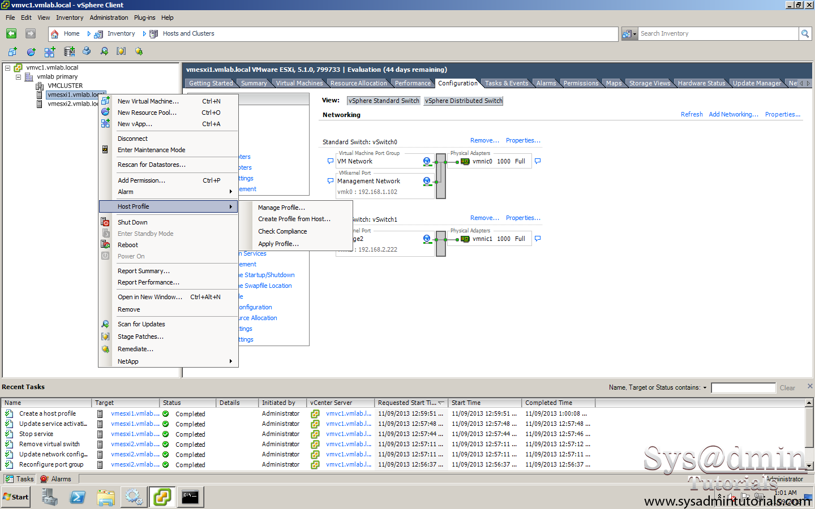Click the info bubble right of vmnic0
This screenshot has height=509, width=815.
pyautogui.click(x=538, y=161)
